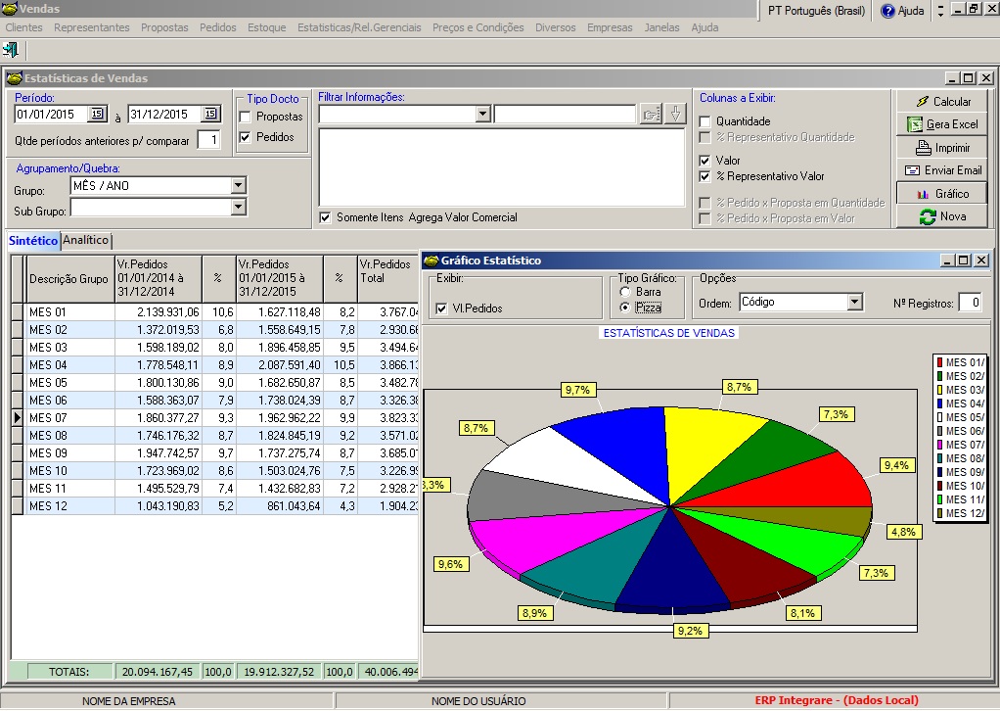Image resolution: width=1000 pixels, height=711 pixels.
Task: Enable the Propostas checkbox
Action: pyautogui.click(x=245, y=118)
